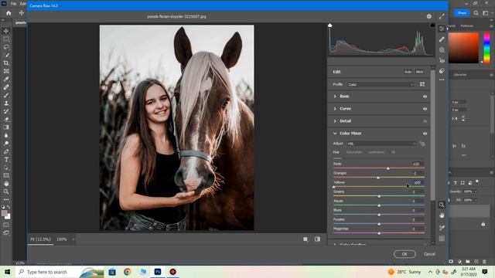Toggle the grid overlay icon
Image resolution: width=495 pixels, height=278 pixels.
point(442,239)
